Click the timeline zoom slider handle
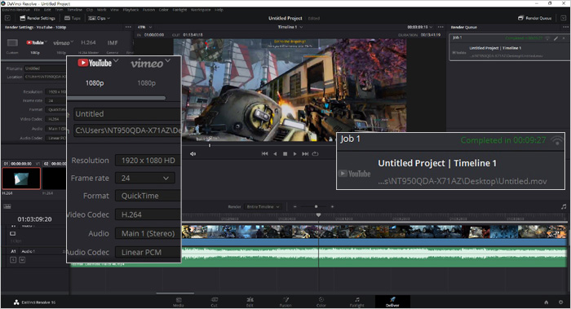This screenshot has width=571, height=309. pos(316,207)
